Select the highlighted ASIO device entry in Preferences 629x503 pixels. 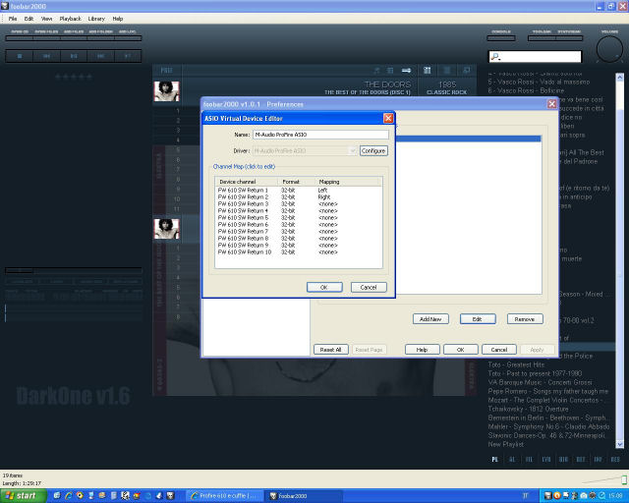(468, 139)
